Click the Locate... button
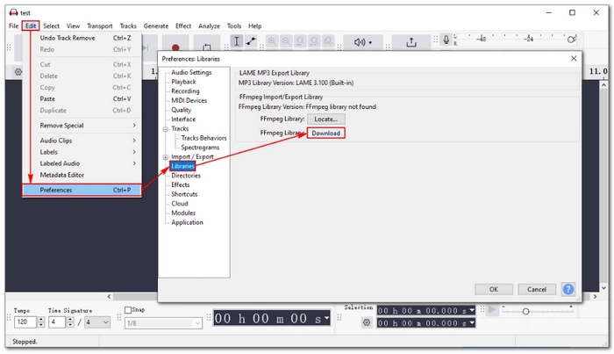Screen dimensions: 614x354 pos(325,119)
